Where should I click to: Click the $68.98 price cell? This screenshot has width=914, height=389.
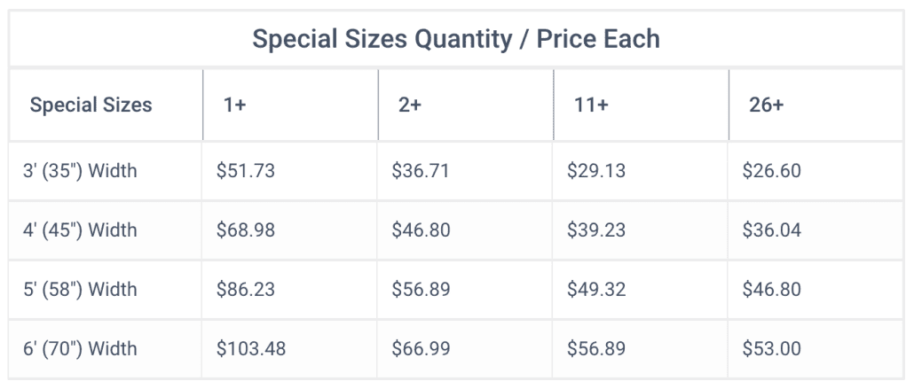pos(246,230)
